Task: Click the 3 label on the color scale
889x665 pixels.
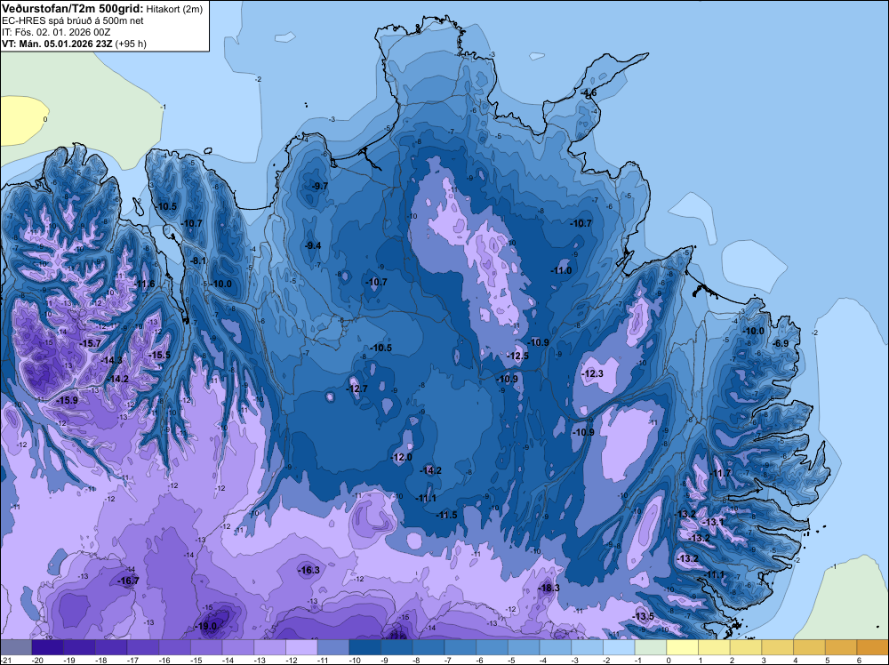Action: click(764, 661)
